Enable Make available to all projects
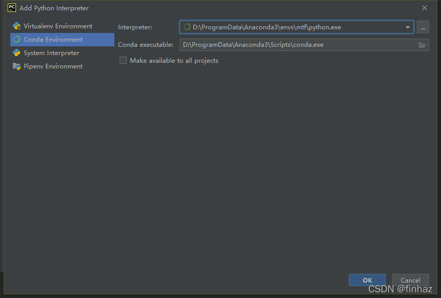Viewport: 441px width, 298px height. [x=123, y=60]
